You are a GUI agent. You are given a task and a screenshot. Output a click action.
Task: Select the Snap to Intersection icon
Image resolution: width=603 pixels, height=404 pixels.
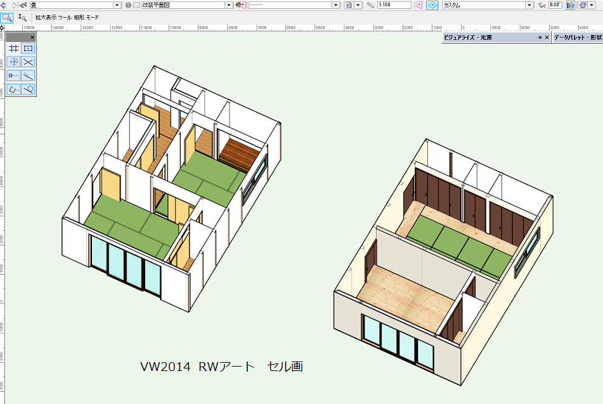click(x=28, y=62)
